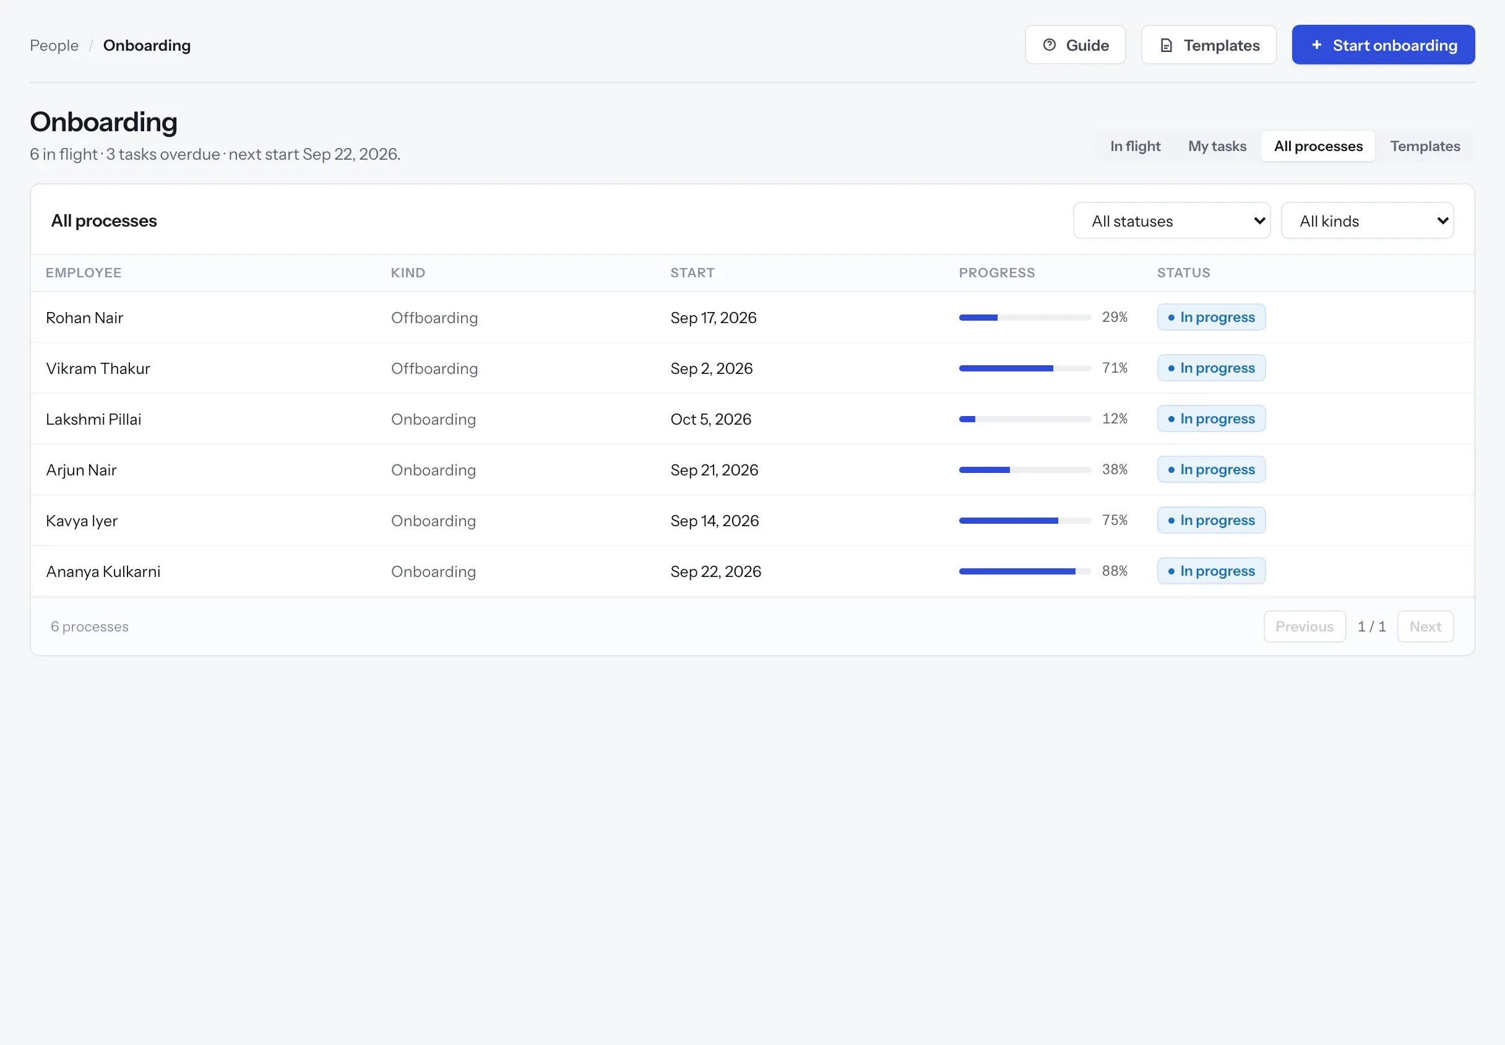Click Lakshmi Pillai's 12% progress bar
1505x1045 pixels.
(x=1025, y=419)
